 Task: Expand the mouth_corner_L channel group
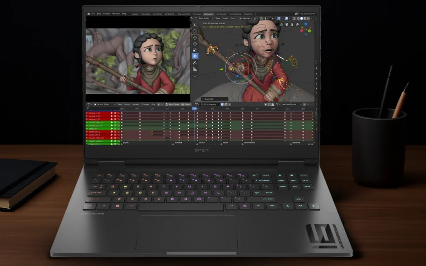coord(87,141)
